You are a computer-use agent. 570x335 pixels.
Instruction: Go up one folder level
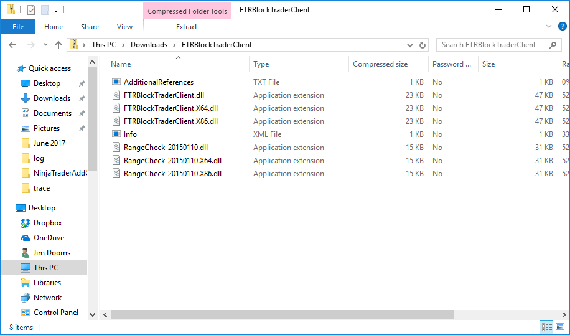[58, 45]
